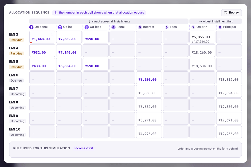
Task: Select the ₹932.00 Od penal cell
Action: (x=42, y=51)
